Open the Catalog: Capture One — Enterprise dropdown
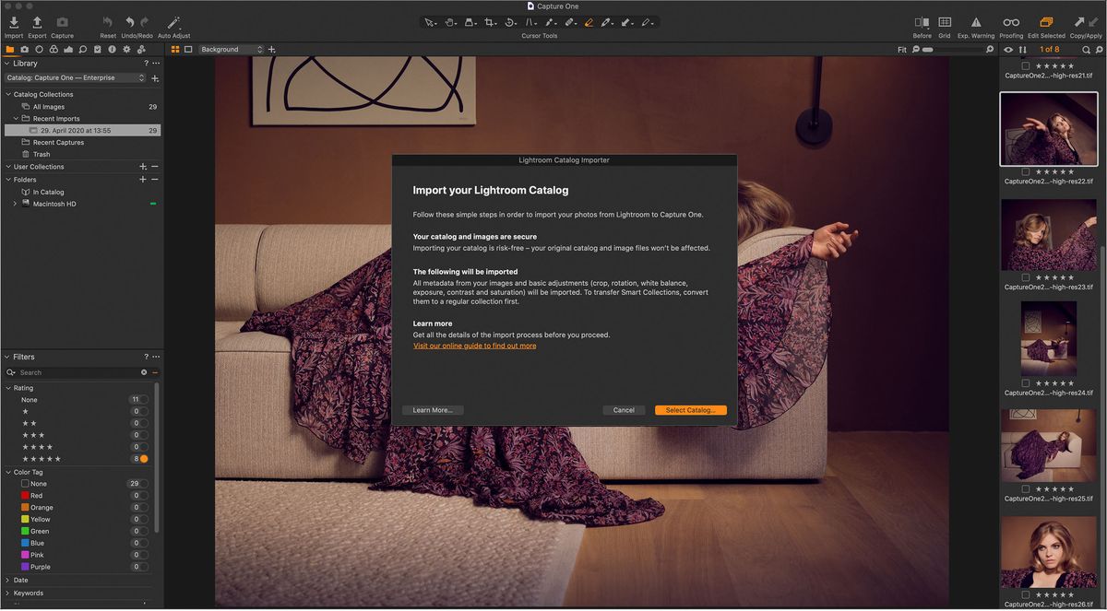Image resolution: width=1107 pixels, height=611 pixels. point(75,78)
